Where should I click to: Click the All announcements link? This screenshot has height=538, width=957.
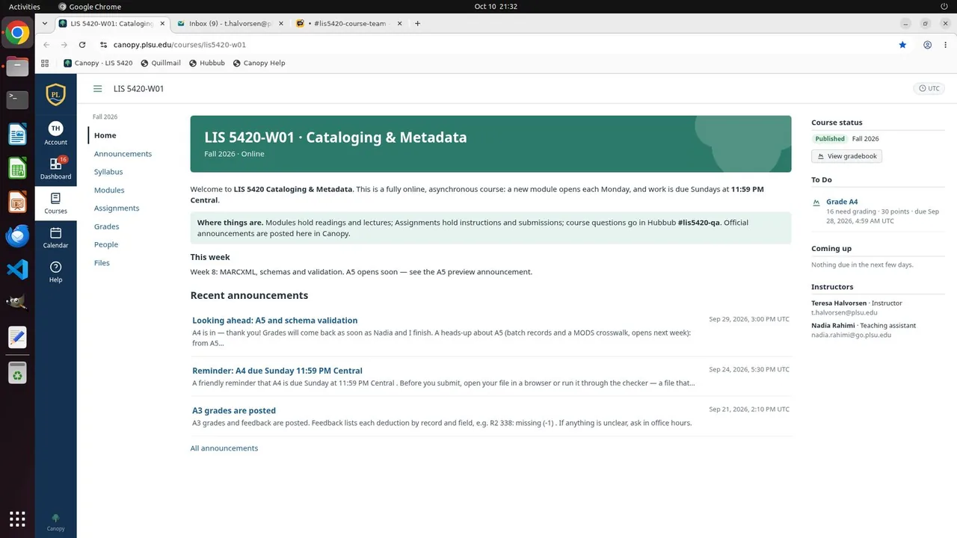[x=224, y=448]
